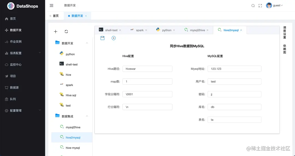The height and width of the screenshot is (156, 295).
Task: Switch to python editor tab
Action: [x=167, y=30]
